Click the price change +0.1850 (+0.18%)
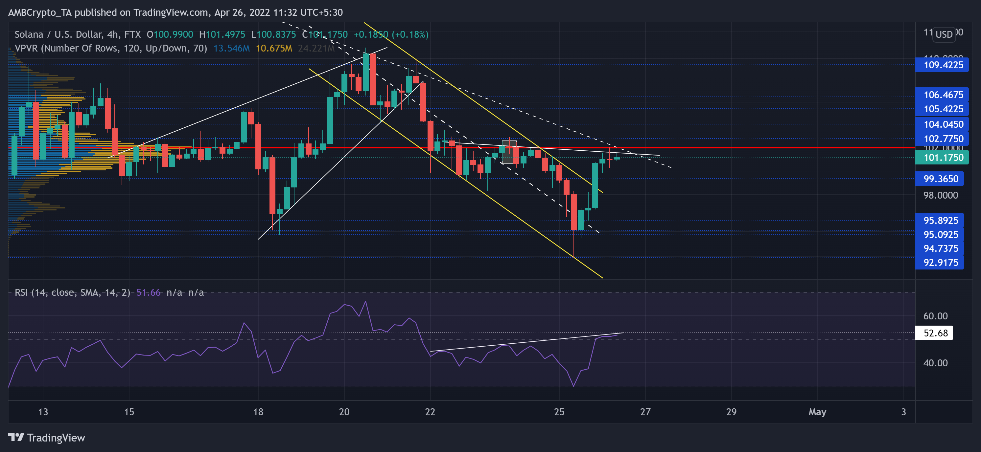The height and width of the screenshot is (452, 981). tap(391, 34)
